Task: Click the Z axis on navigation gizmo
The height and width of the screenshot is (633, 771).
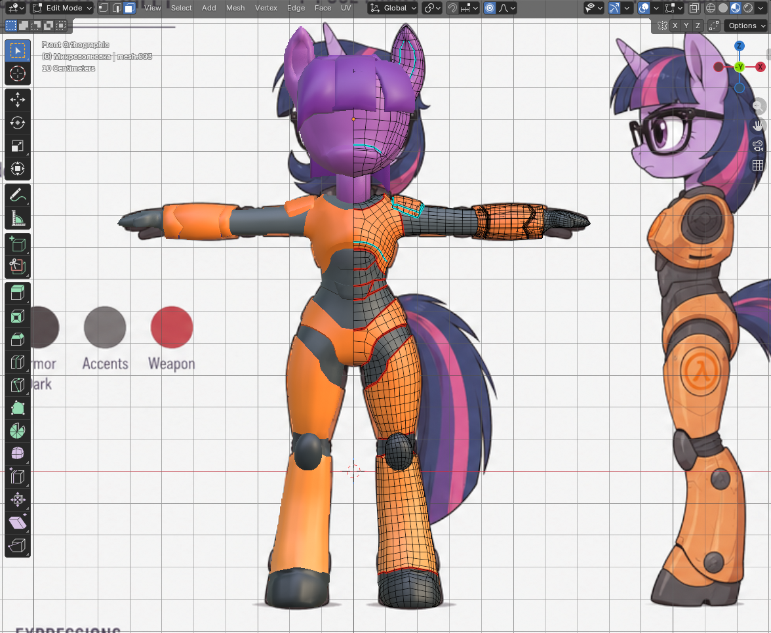Action: coord(739,46)
